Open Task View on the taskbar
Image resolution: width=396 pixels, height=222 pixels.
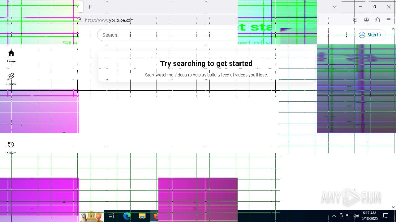point(111,216)
